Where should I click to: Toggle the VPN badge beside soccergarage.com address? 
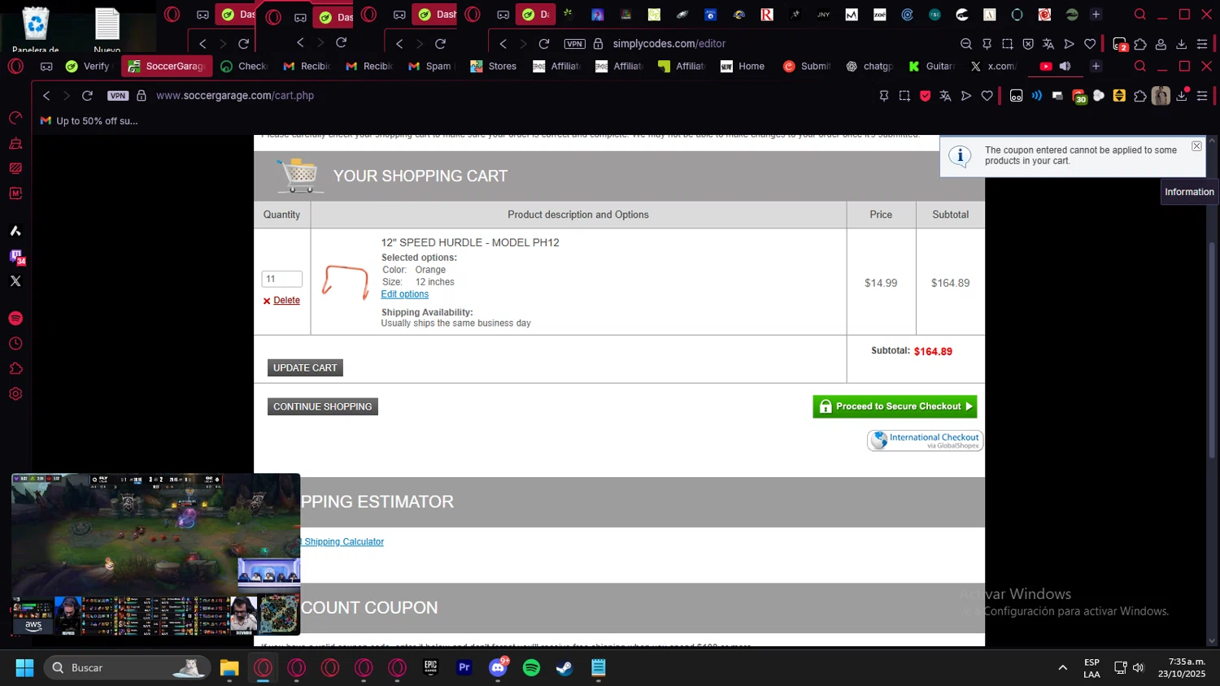(x=118, y=95)
